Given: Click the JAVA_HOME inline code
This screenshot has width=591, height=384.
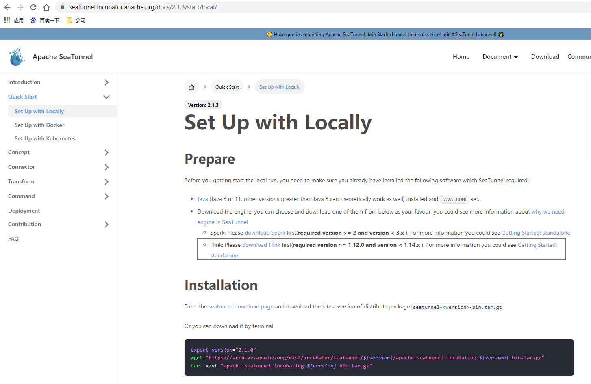Looking at the screenshot, I should (454, 199).
